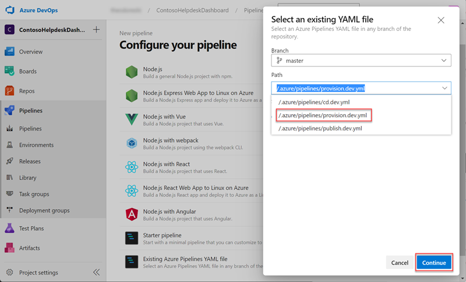The image size is (466, 282).
Task: Open the Boards icon in the sidebar
Action: (x=9, y=71)
